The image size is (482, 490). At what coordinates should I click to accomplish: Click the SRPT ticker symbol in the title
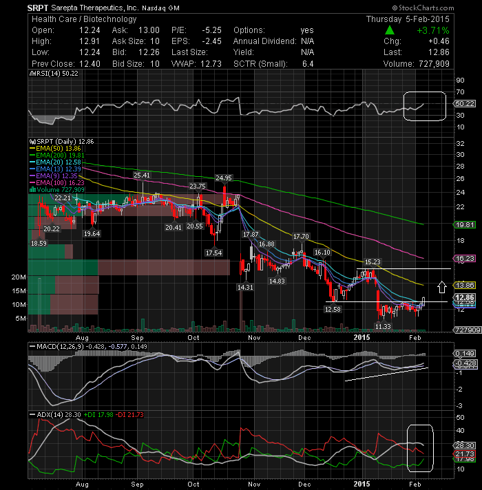coord(38,8)
